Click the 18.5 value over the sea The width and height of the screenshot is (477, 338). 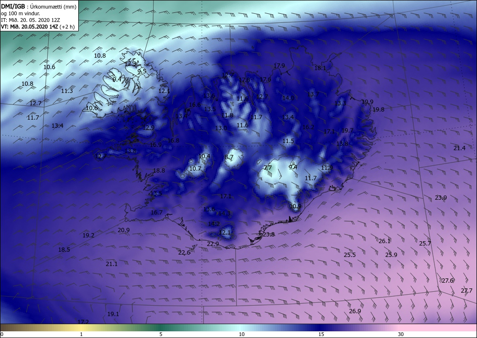coord(64,249)
